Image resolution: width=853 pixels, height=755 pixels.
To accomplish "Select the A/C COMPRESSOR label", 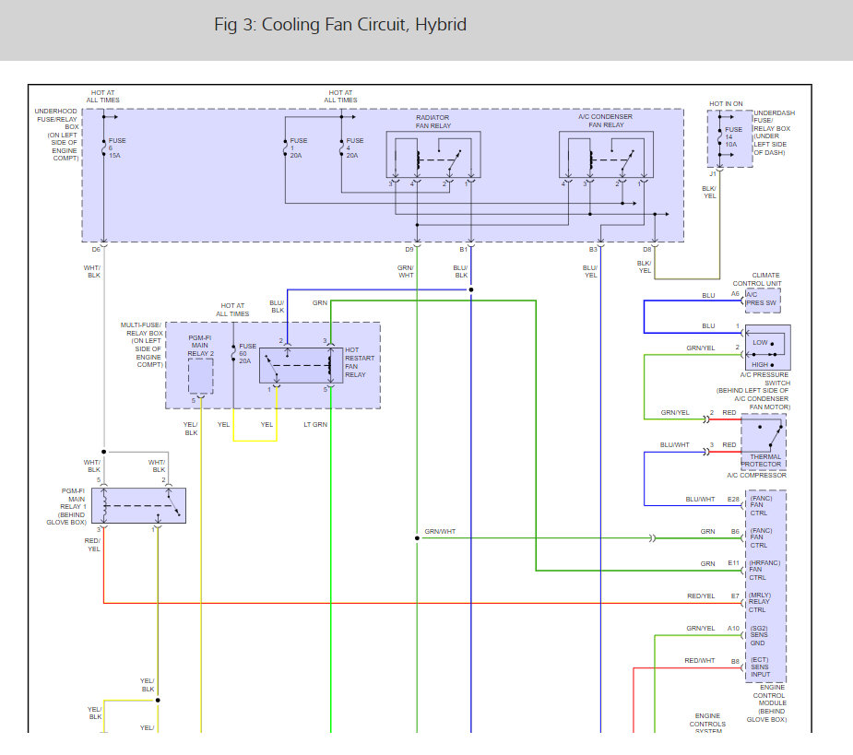I will point(757,476).
